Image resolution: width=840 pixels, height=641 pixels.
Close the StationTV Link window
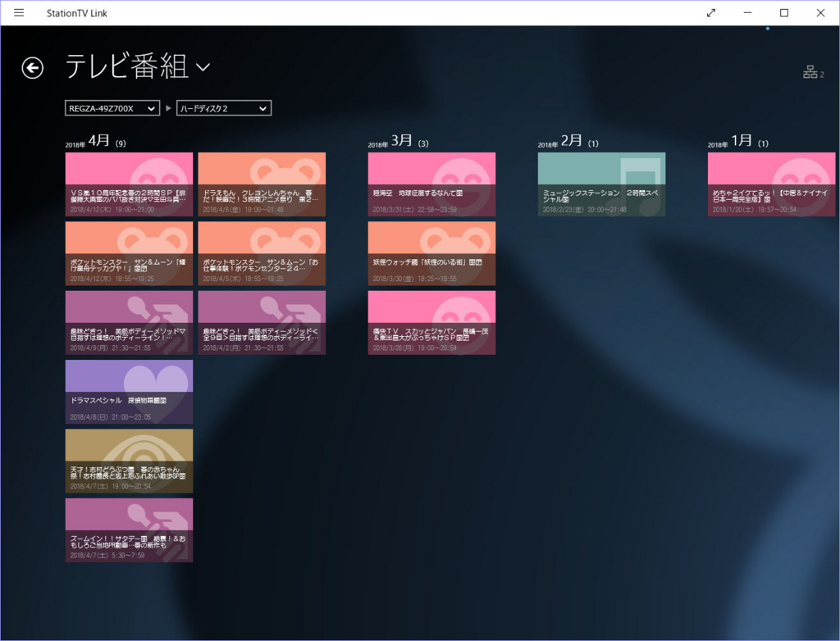pyautogui.click(x=820, y=13)
